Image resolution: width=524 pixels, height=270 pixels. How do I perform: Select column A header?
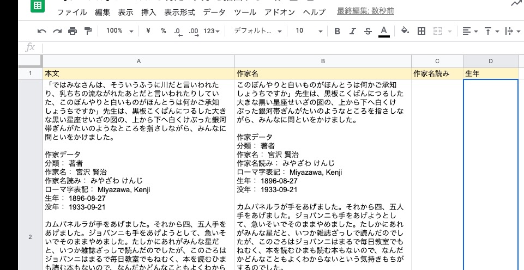tap(138, 61)
